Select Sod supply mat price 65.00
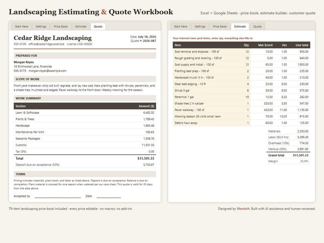The image size is (324, 243). [x=269, y=64]
